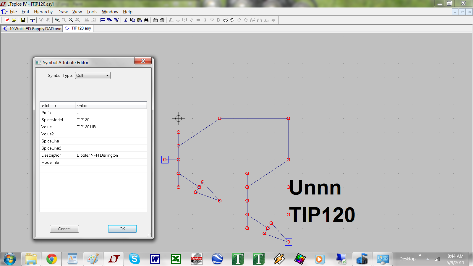Open Skype from the taskbar
Screen dimensions: 473x266
click(135, 259)
